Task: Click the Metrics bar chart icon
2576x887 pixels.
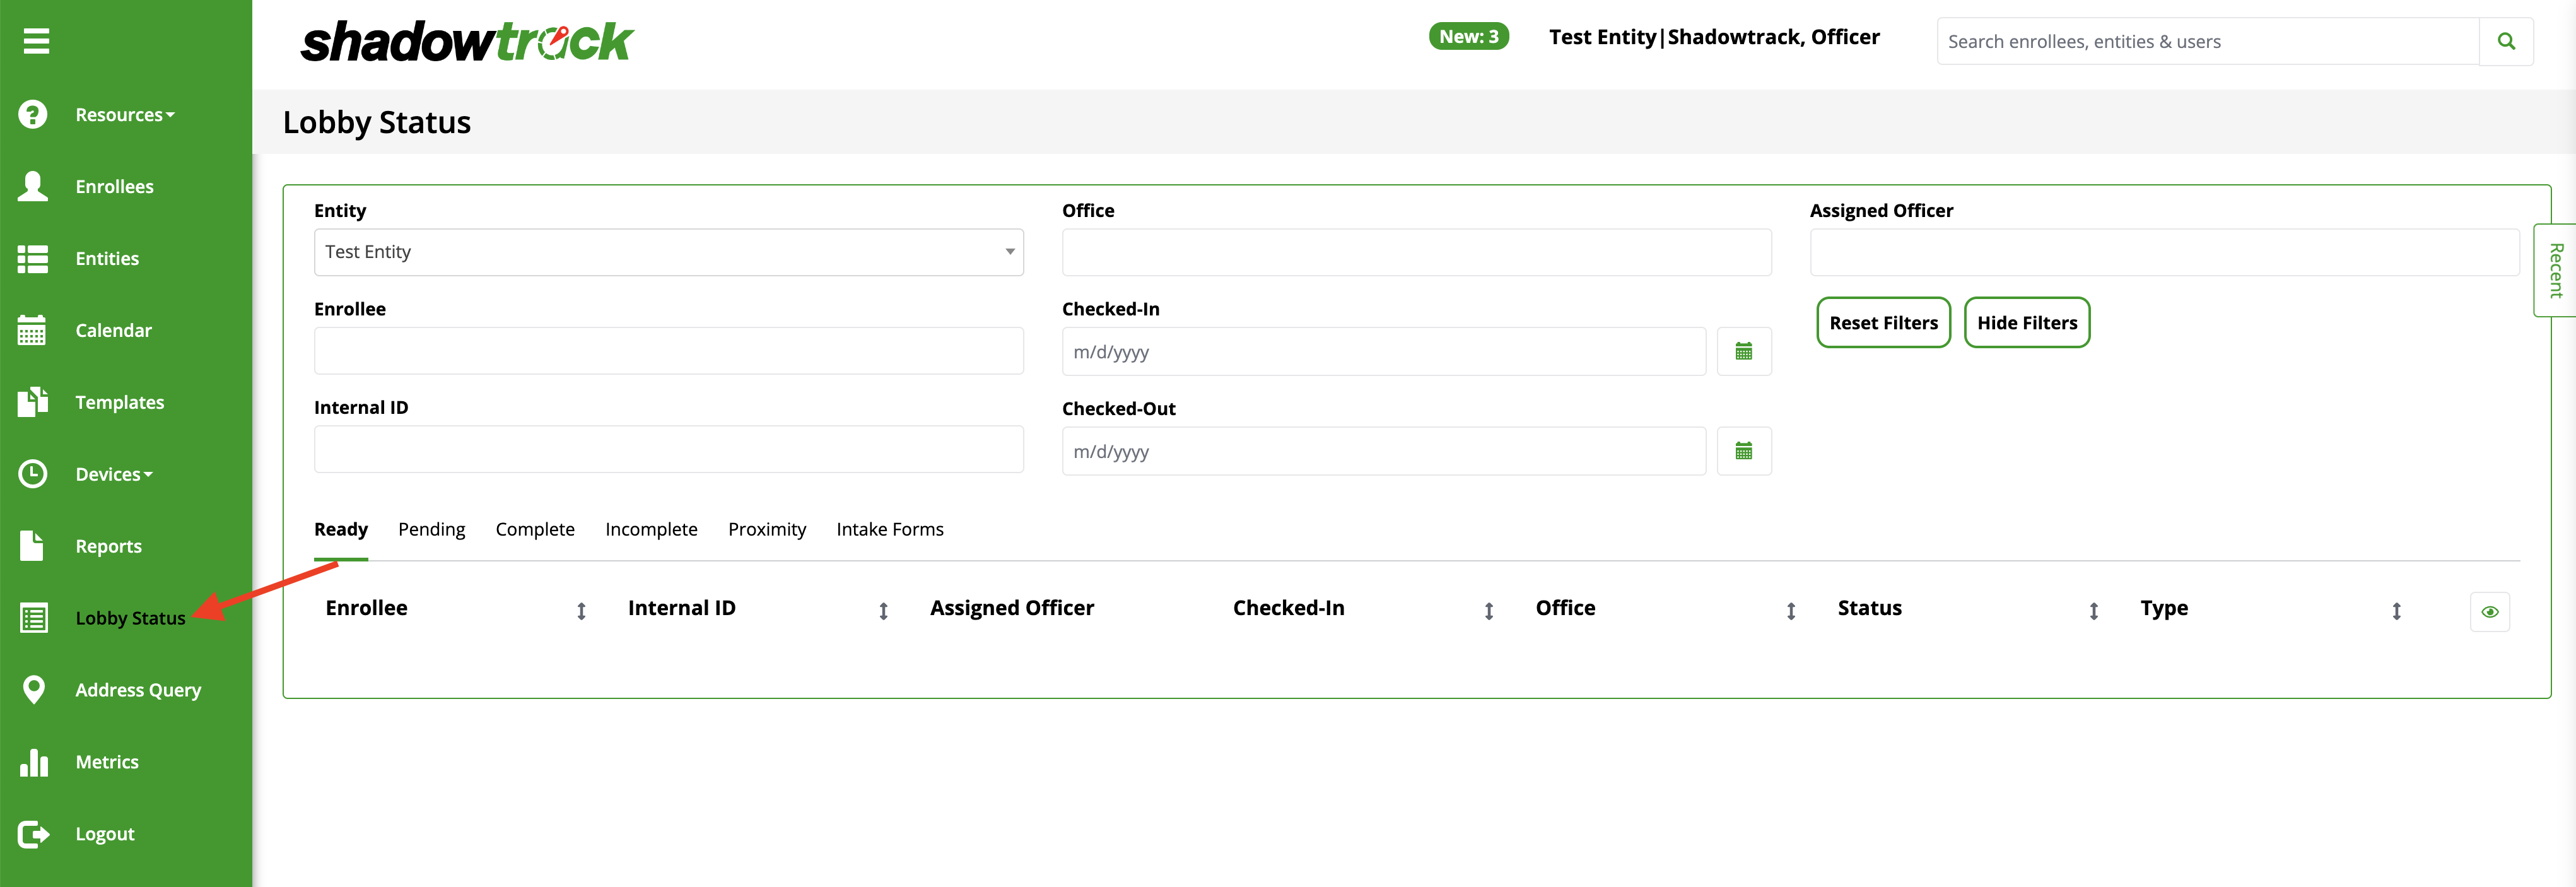Action: coord(33,762)
